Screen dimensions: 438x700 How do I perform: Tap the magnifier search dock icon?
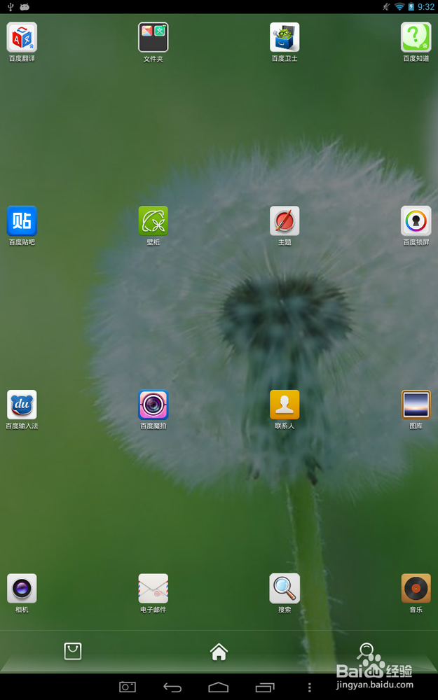coord(365,651)
